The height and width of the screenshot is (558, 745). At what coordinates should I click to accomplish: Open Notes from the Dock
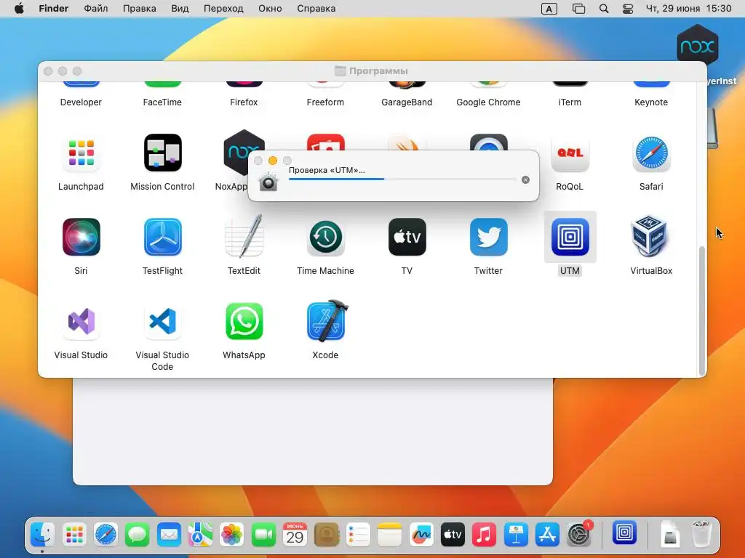[x=390, y=535]
